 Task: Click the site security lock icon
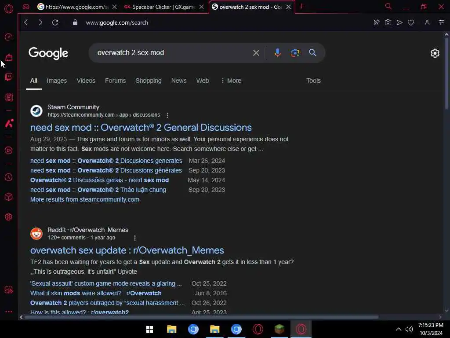pyautogui.click(x=75, y=22)
